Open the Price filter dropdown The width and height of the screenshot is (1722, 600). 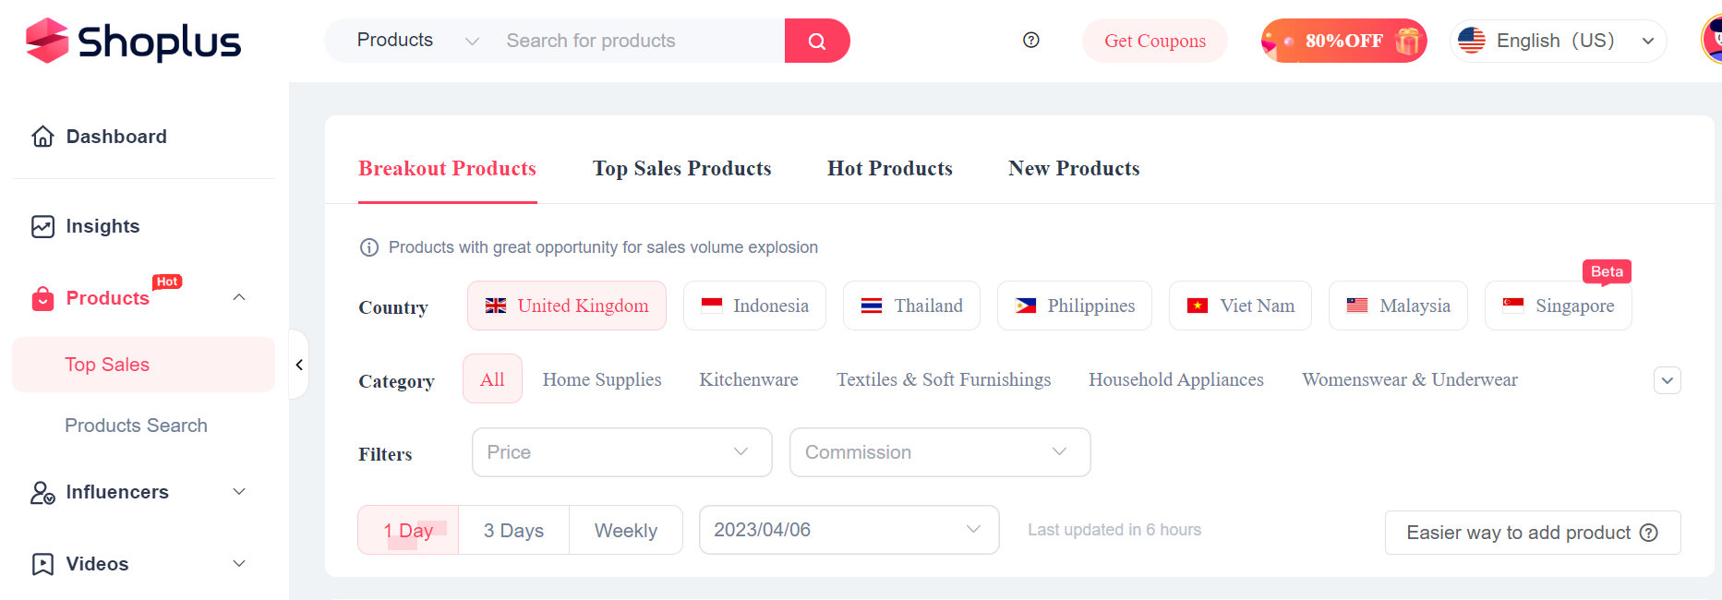coord(621,452)
